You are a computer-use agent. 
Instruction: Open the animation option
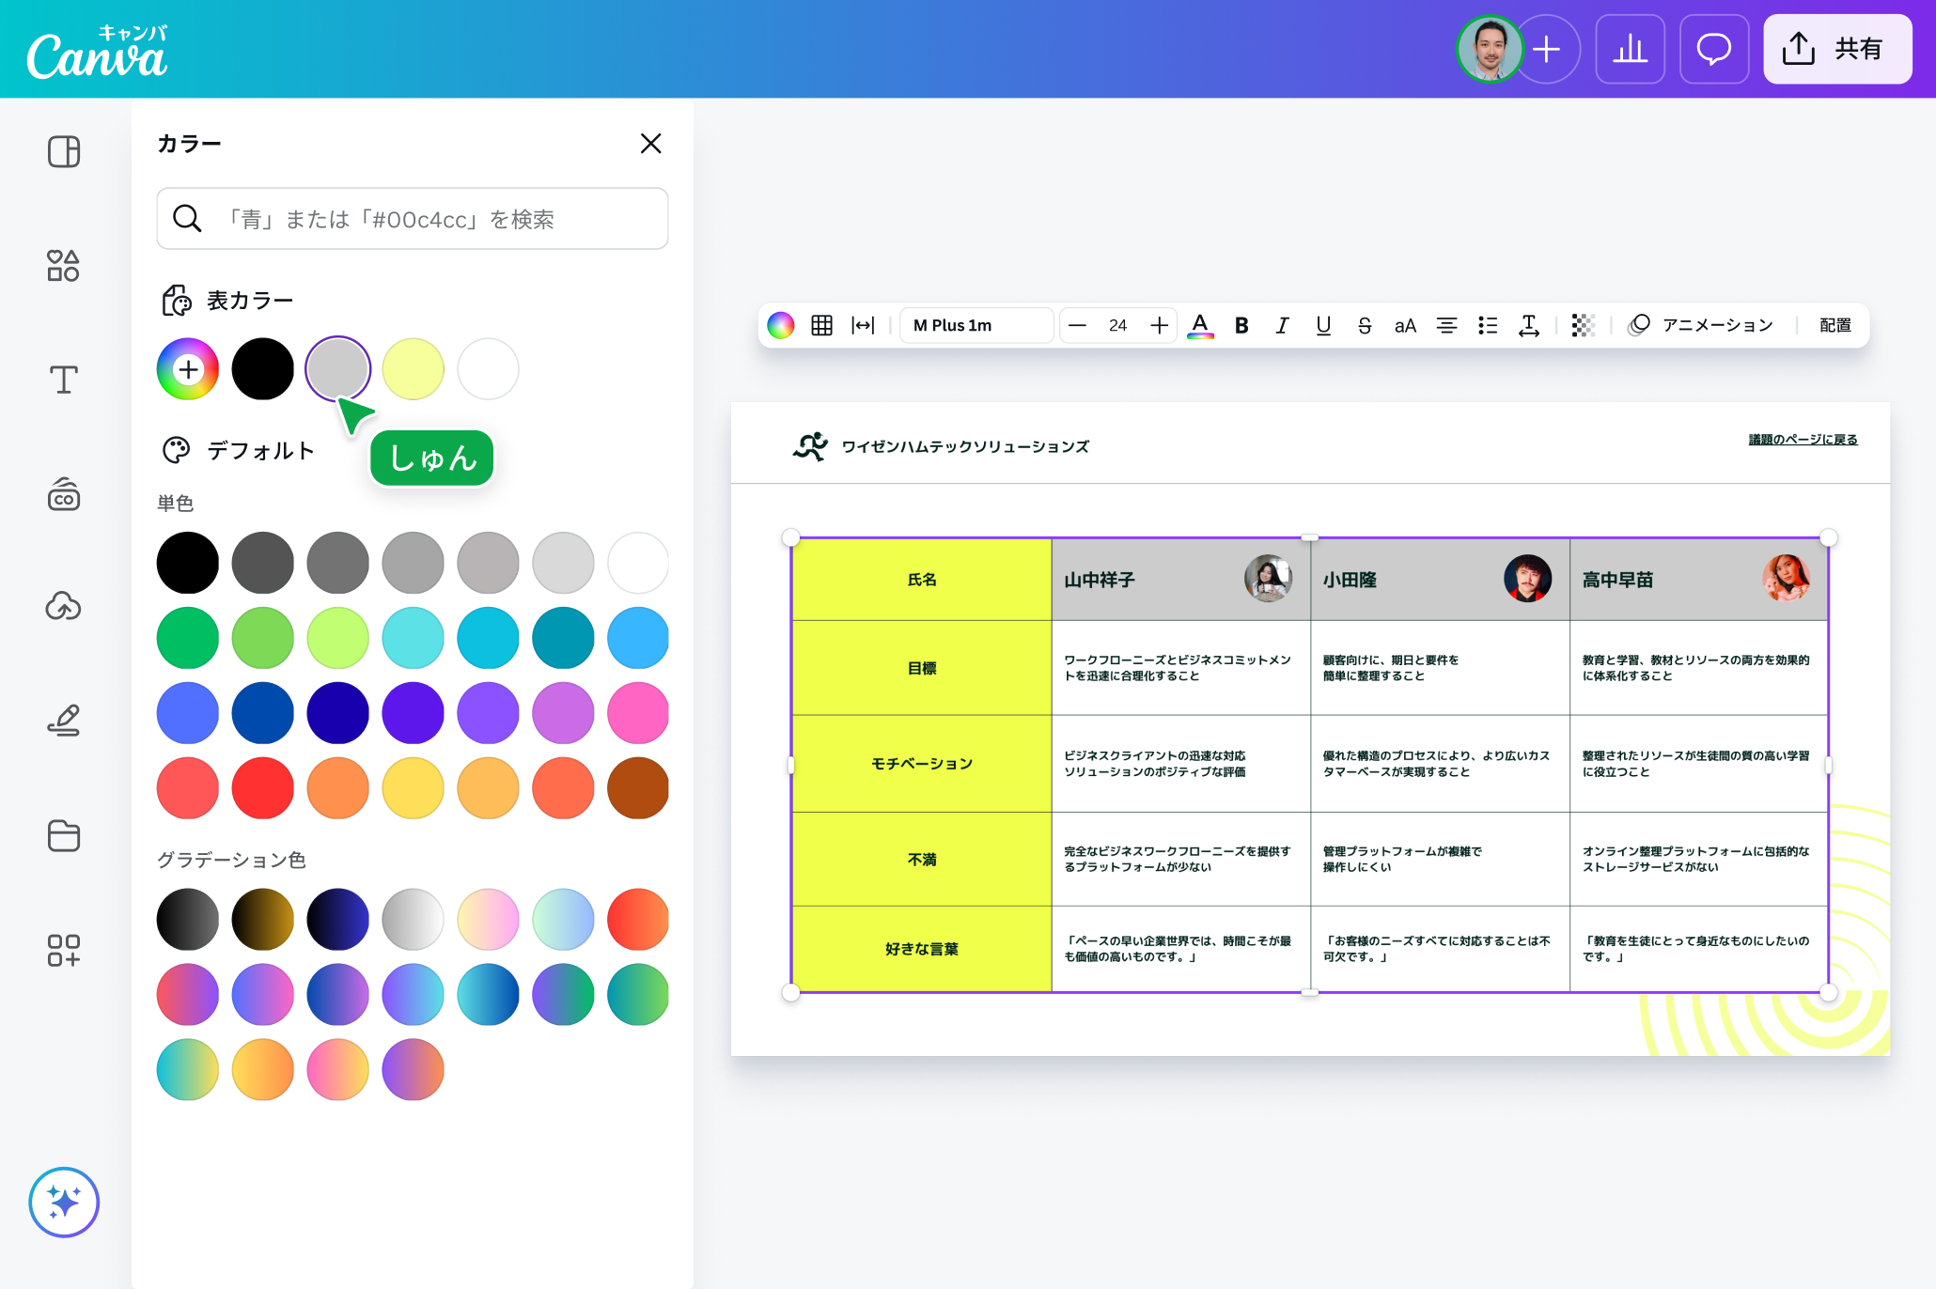pos(1701,325)
